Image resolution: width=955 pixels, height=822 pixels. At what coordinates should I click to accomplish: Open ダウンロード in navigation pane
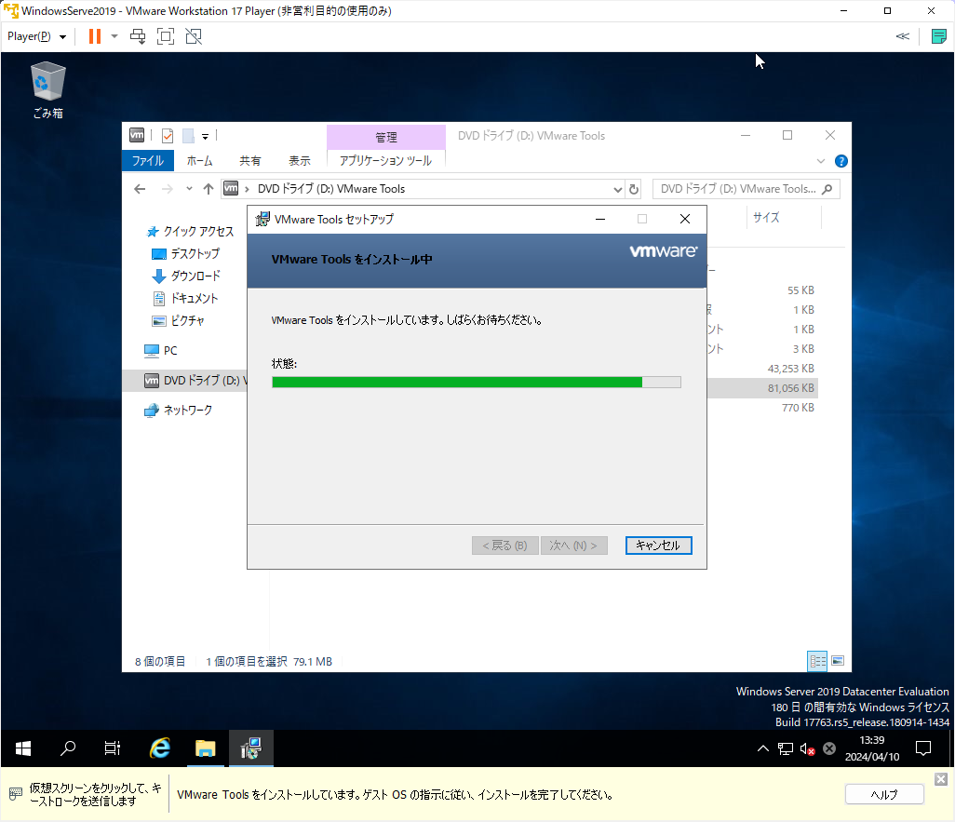click(x=186, y=276)
